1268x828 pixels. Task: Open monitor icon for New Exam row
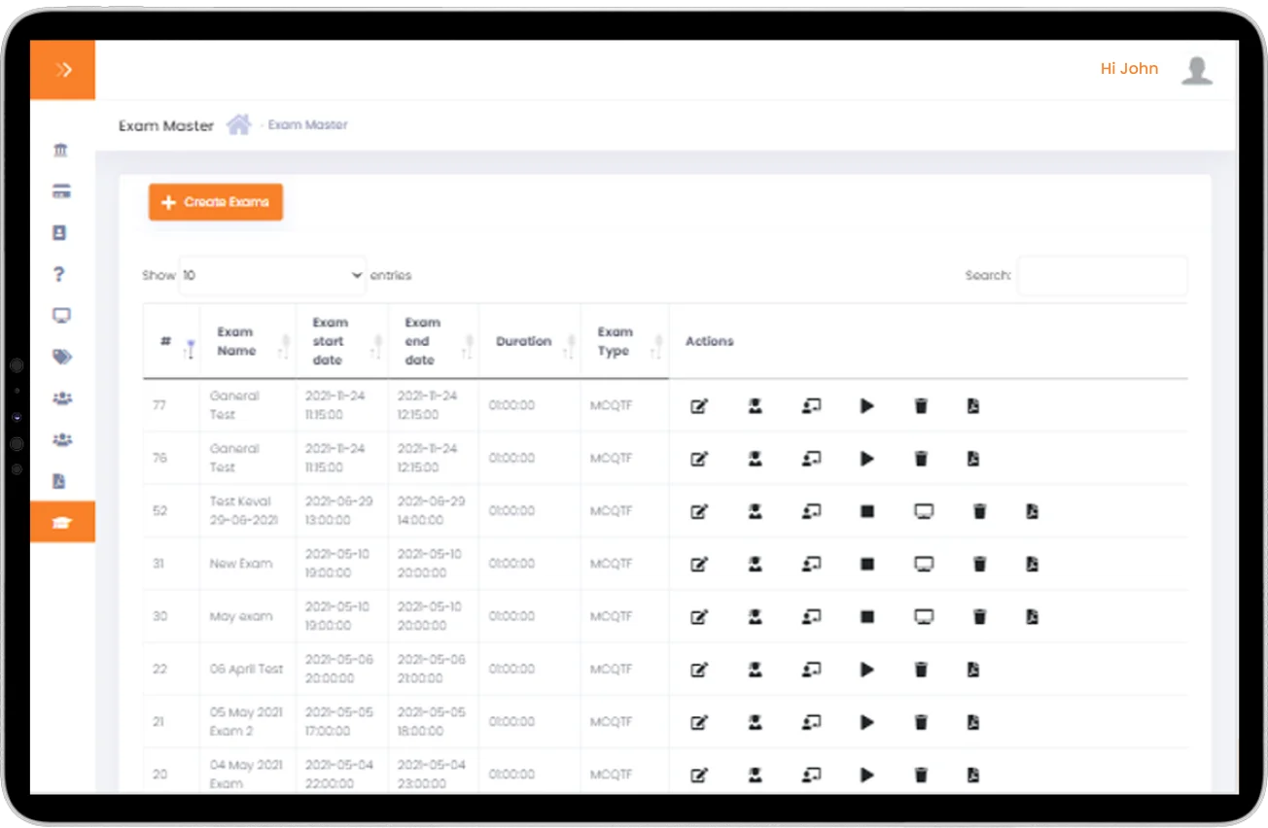924,564
